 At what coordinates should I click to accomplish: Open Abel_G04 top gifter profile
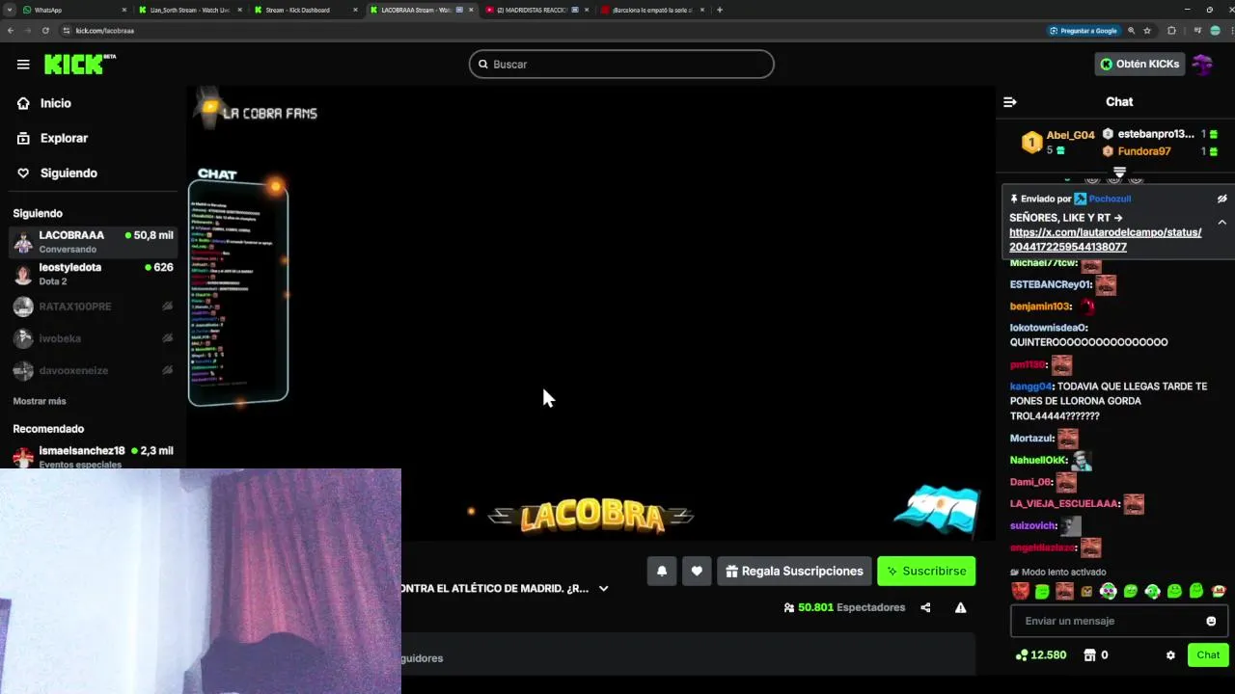[1070, 136]
